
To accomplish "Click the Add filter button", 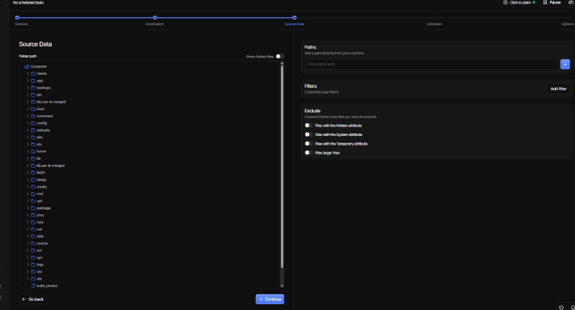I will click(558, 88).
